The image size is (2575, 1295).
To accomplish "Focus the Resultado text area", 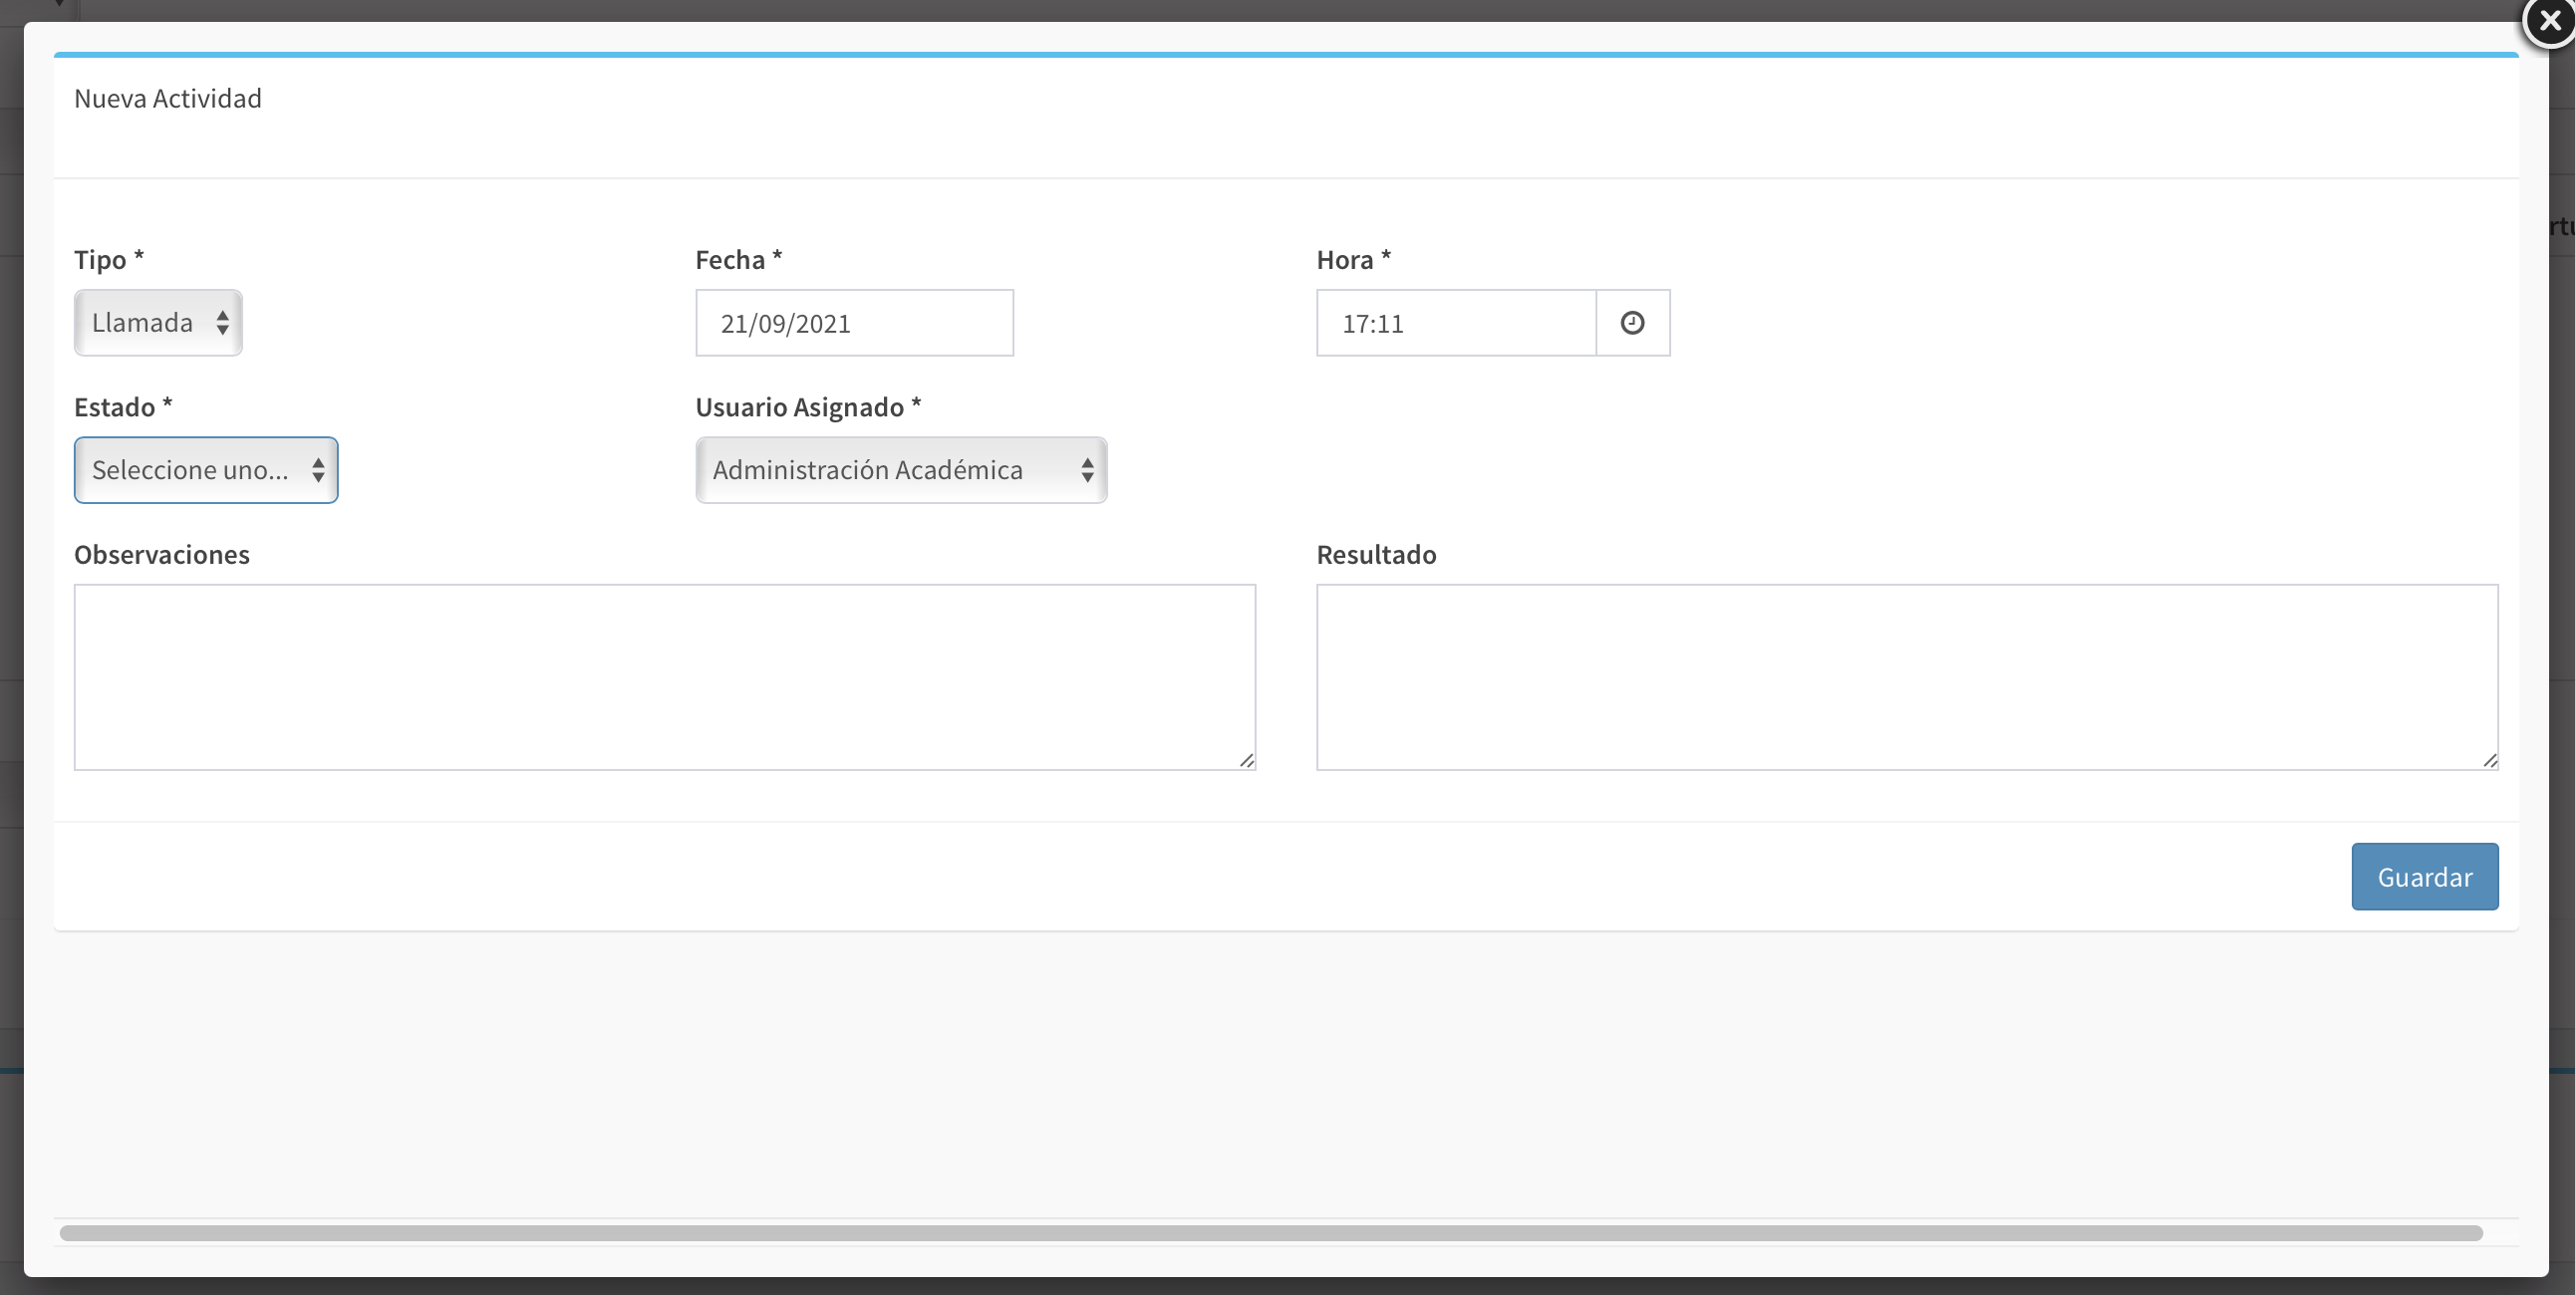I will [1906, 676].
